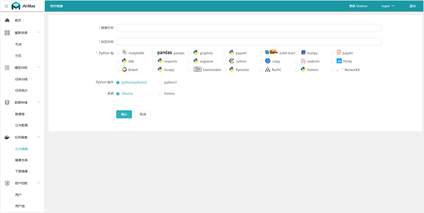Click the Statsmodels SM logo
This screenshot has height=213, width=424.
pyautogui.click(x=198, y=69)
